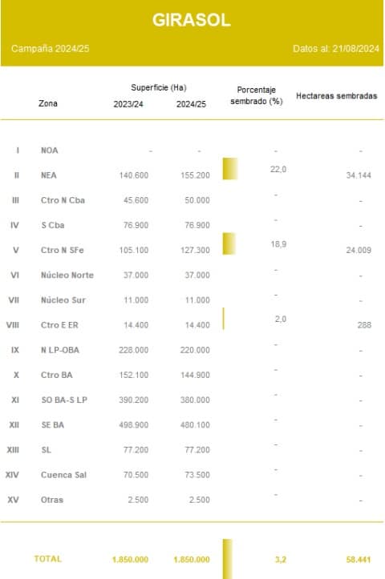The image size is (385, 579).
Task: Click the GIRASOL title heading
Action: tap(192, 20)
